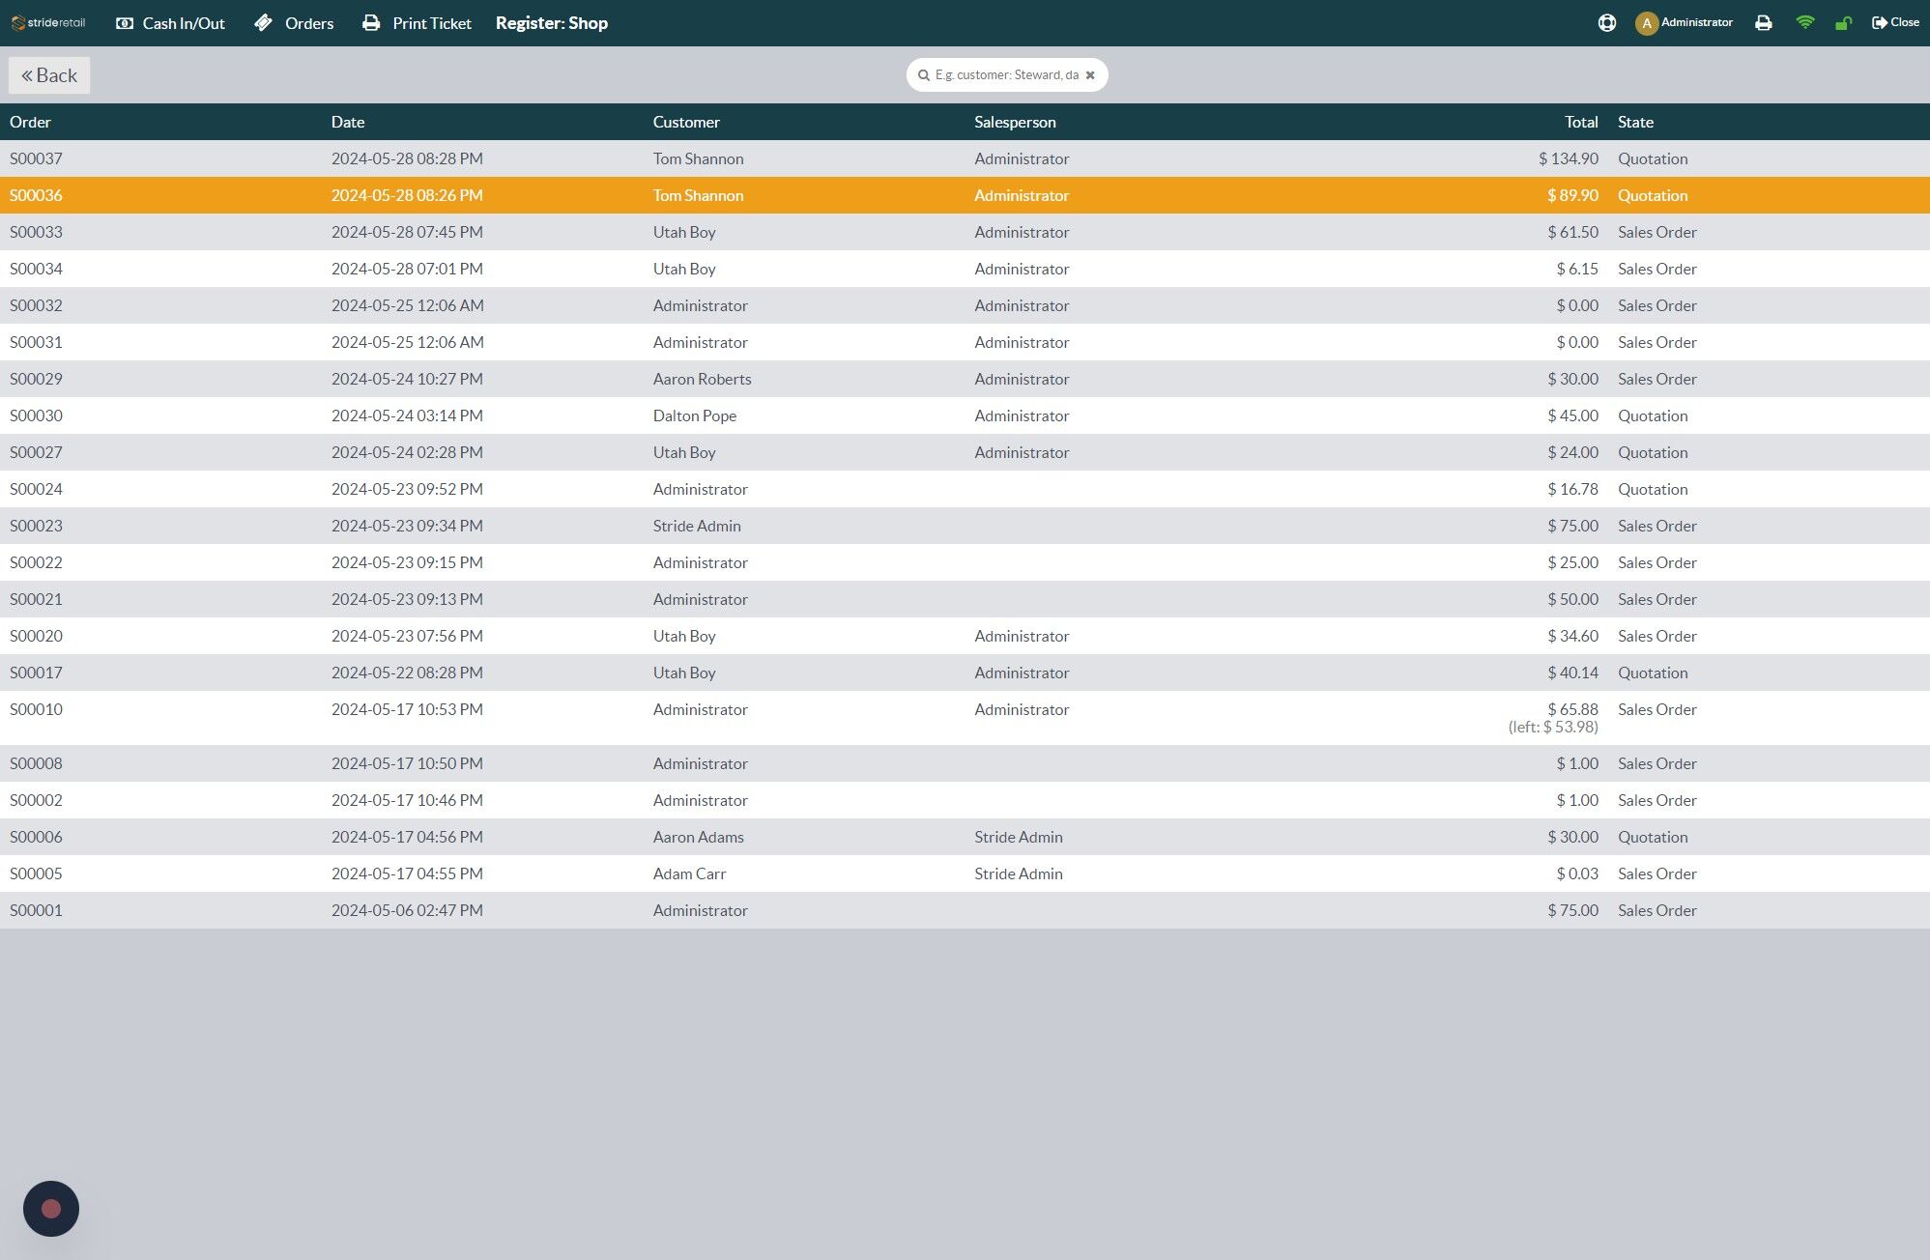Click the floating round recording button

pos(51,1209)
